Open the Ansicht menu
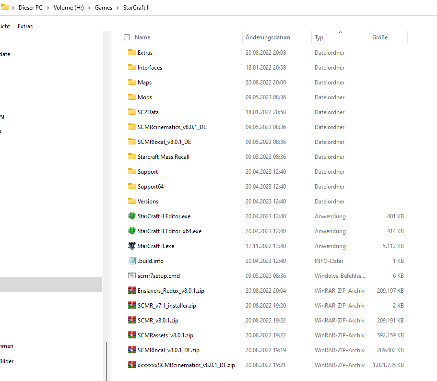The image size is (437, 381). (4, 26)
